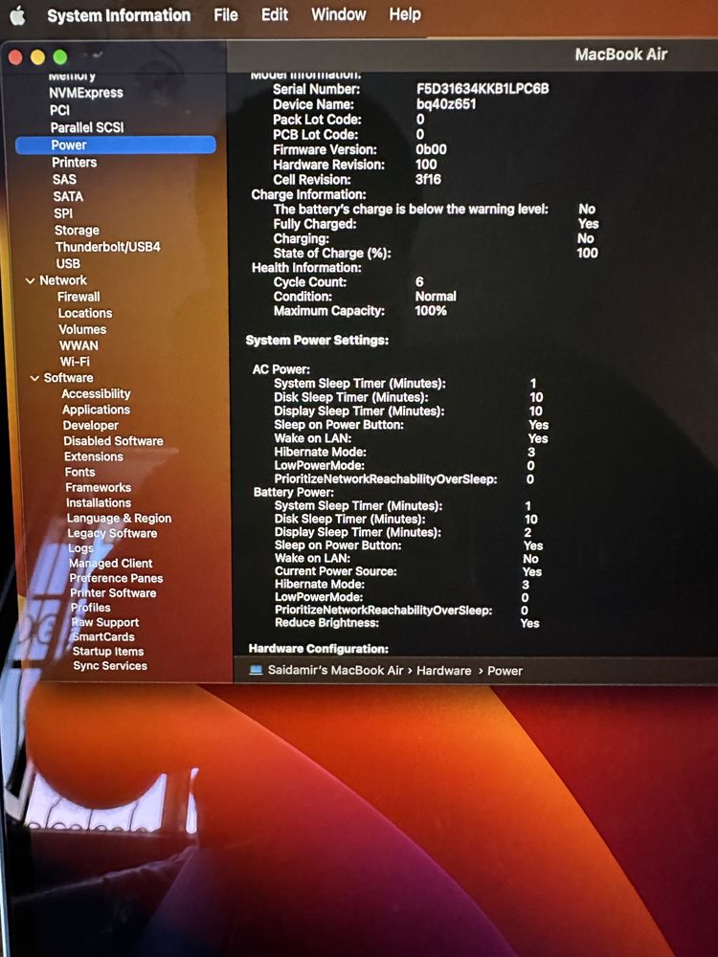This screenshot has width=718, height=957.
Task: Select Locations under Network
Action: 85,313
